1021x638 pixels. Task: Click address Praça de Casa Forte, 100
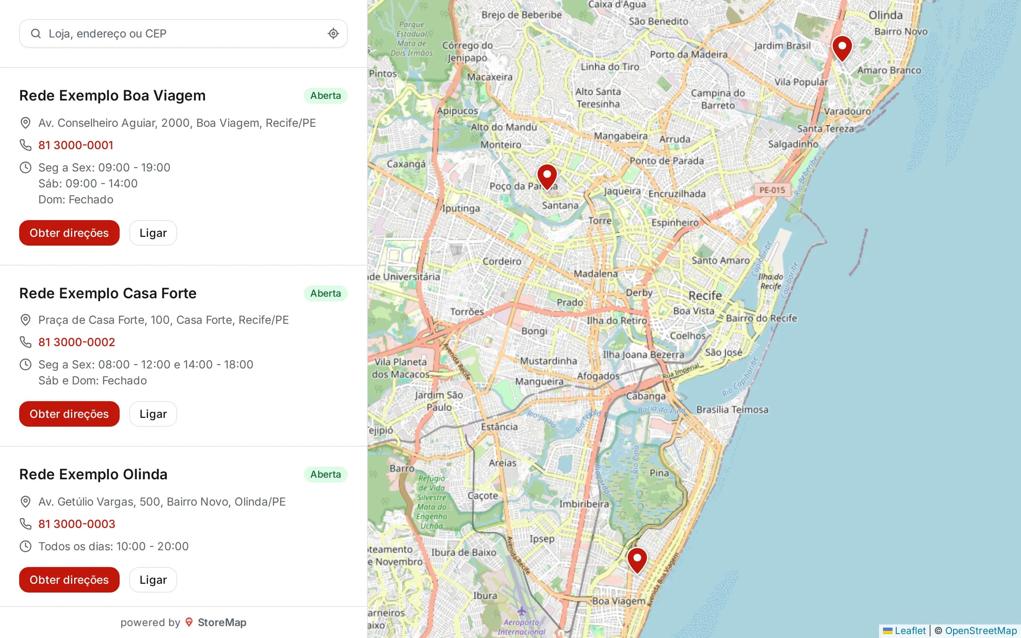[x=164, y=320]
